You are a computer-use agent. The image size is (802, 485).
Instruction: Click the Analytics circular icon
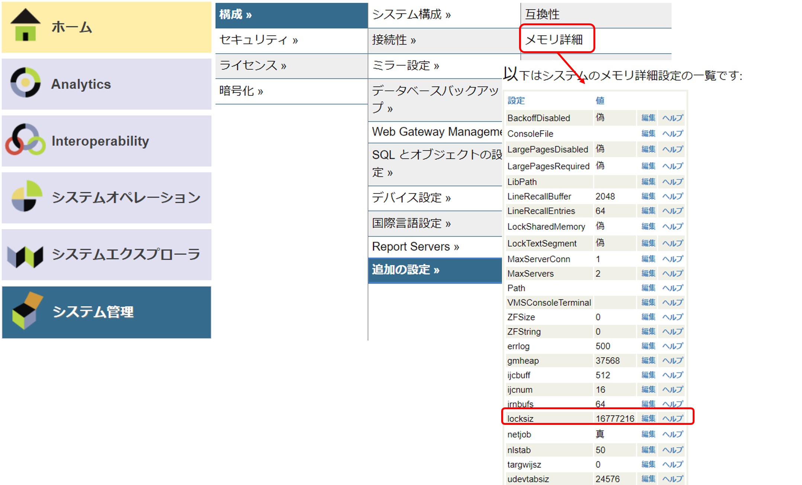[x=25, y=82]
